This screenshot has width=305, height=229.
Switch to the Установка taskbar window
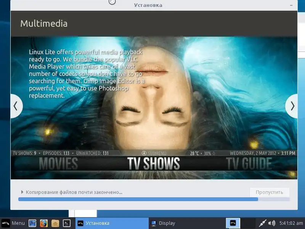[112, 223]
